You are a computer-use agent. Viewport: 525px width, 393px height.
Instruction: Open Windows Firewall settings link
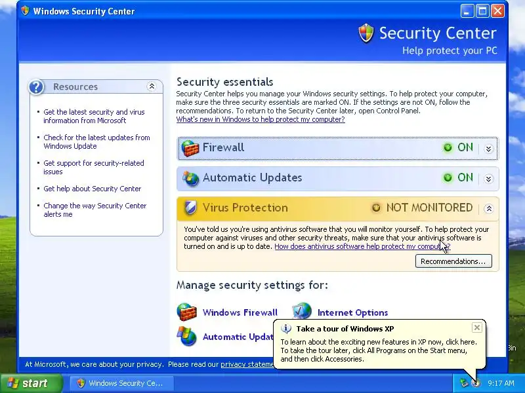[x=240, y=312]
